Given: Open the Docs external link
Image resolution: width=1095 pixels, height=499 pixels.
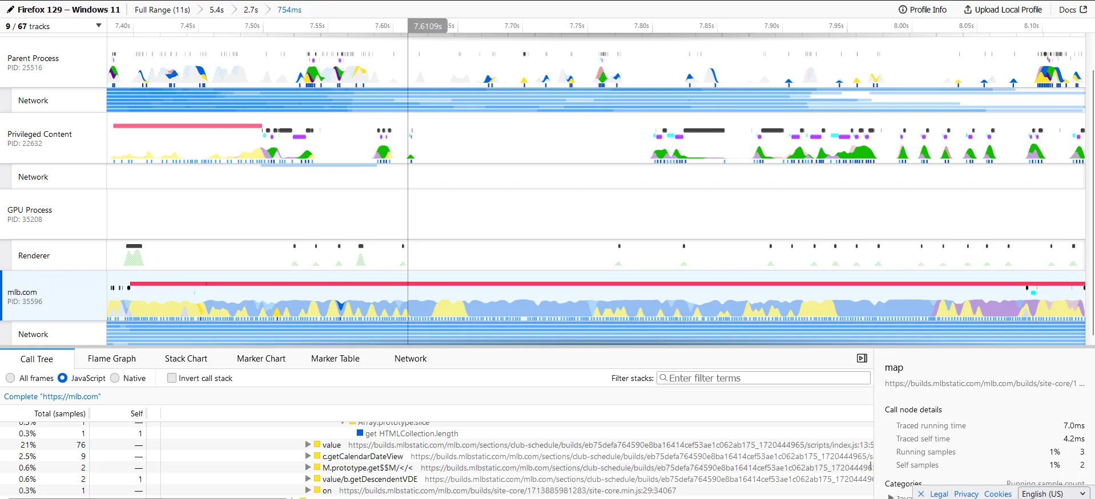Looking at the screenshot, I should pos(1072,10).
